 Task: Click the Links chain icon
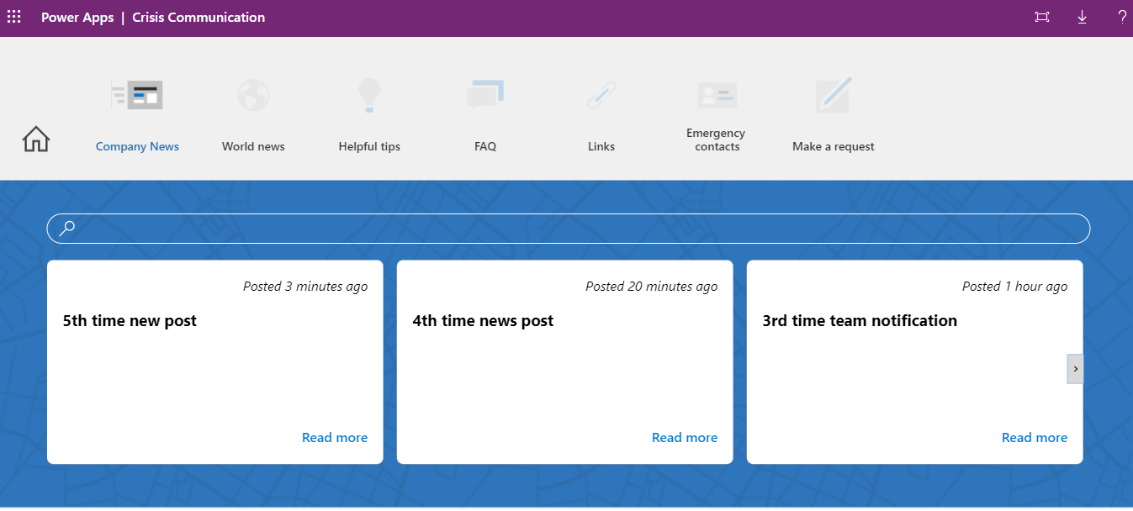tap(601, 96)
